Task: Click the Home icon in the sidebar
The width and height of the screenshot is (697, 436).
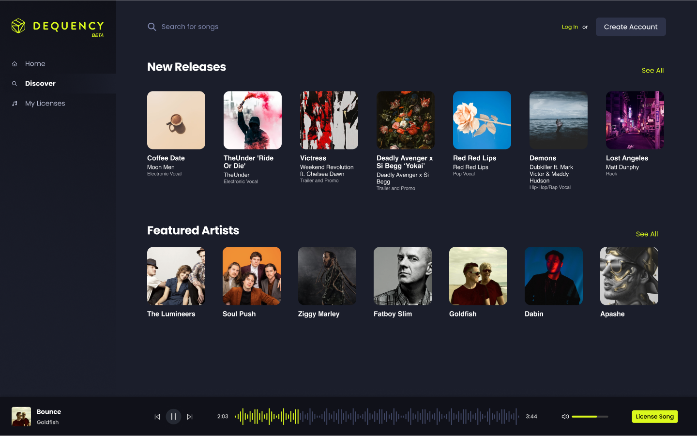Action: [x=15, y=64]
